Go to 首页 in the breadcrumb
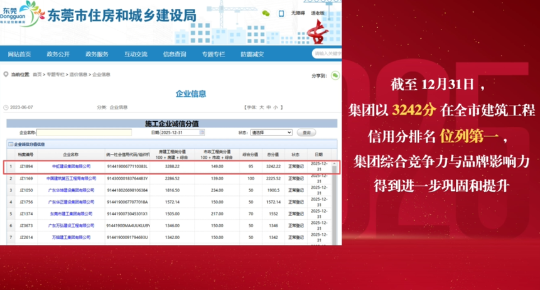This screenshot has width=540, height=290. (x=37, y=75)
